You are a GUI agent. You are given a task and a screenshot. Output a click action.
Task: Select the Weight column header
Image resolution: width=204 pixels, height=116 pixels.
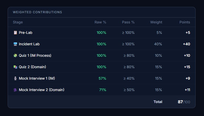click(156, 22)
